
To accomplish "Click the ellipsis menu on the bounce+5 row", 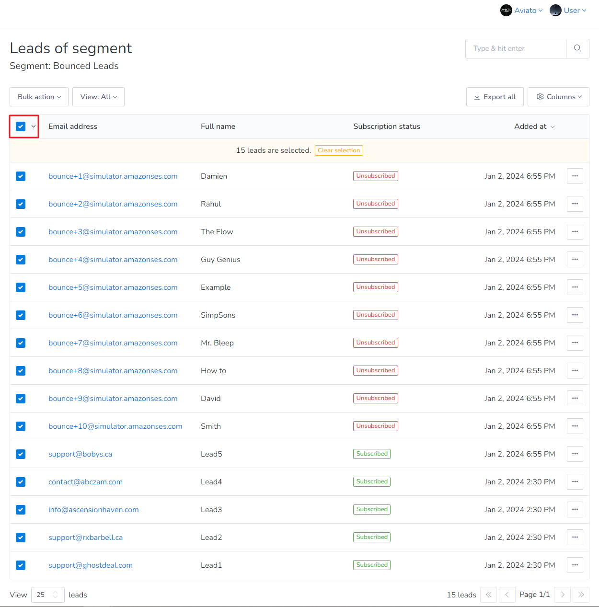I will (575, 287).
